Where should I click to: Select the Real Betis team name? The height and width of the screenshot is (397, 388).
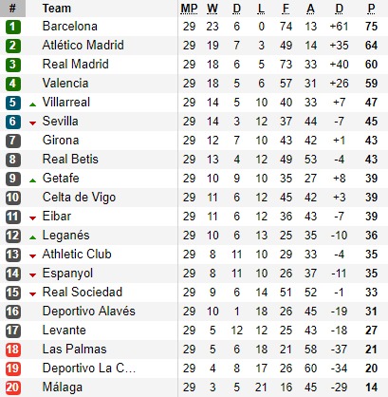coord(70,160)
